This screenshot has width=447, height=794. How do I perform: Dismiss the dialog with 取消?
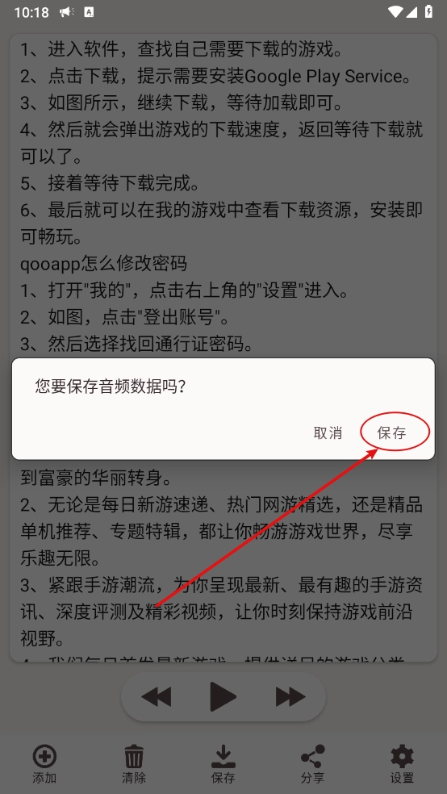[328, 433]
